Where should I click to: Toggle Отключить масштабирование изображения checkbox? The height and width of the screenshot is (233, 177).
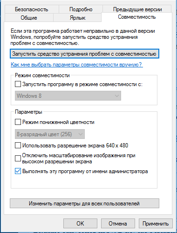18,158
